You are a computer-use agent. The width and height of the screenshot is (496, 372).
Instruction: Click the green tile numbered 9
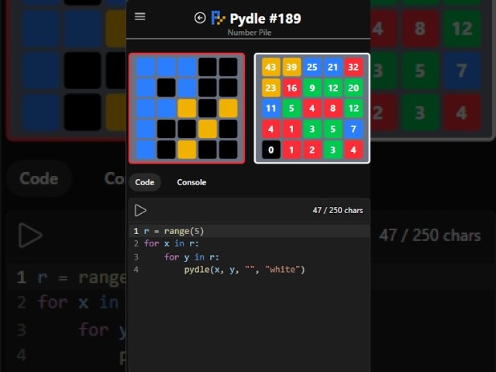312,88
